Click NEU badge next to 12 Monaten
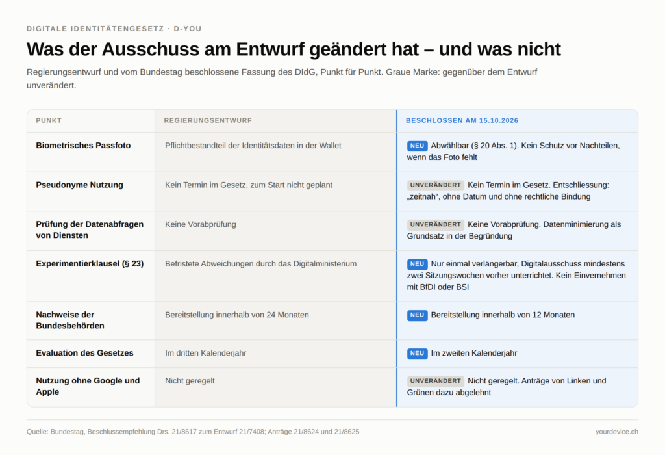665x455 pixels. (x=418, y=315)
